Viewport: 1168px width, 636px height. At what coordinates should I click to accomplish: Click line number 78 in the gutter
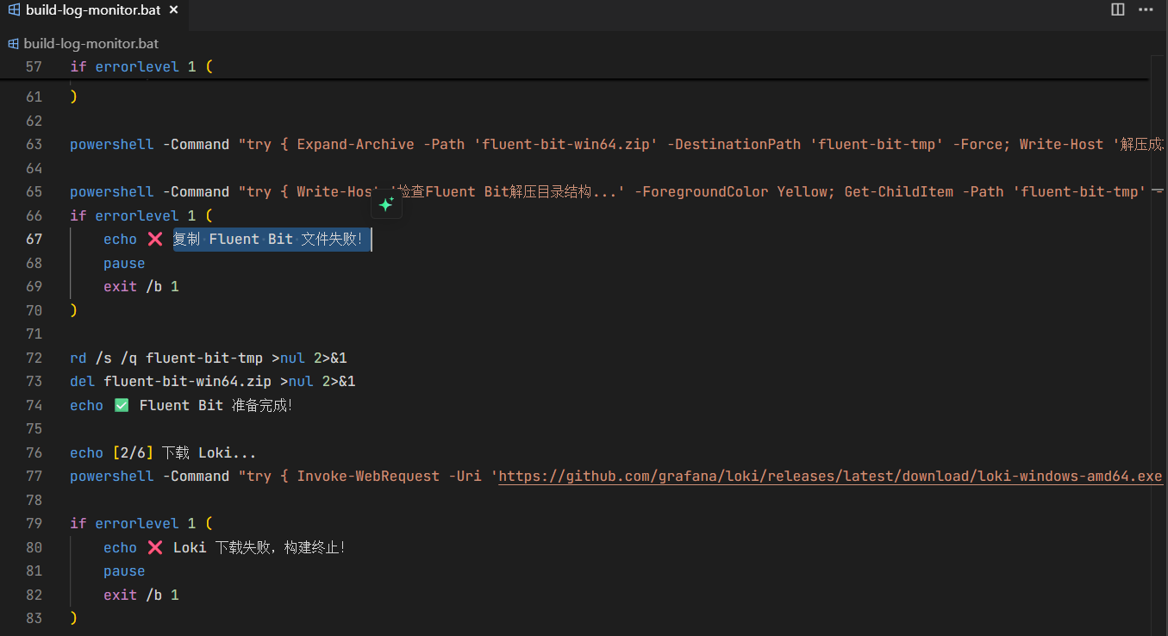(x=34, y=500)
